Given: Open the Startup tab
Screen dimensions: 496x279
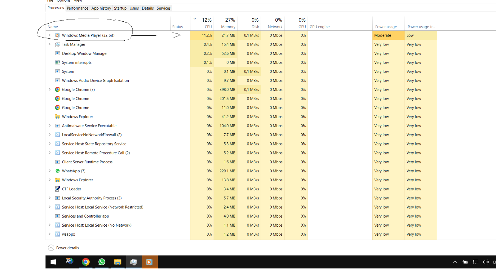Looking at the screenshot, I should pos(120,8).
